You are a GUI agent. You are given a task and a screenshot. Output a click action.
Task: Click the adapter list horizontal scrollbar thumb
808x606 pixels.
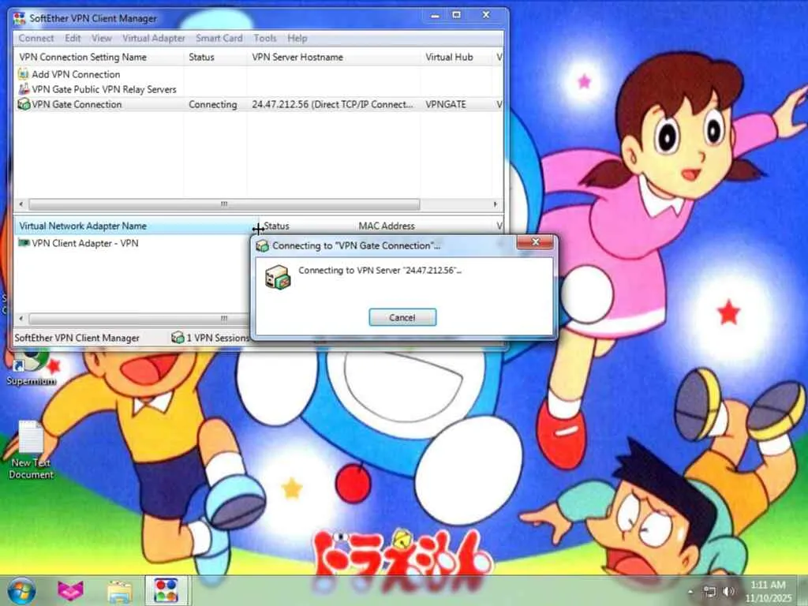tap(139, 319)
